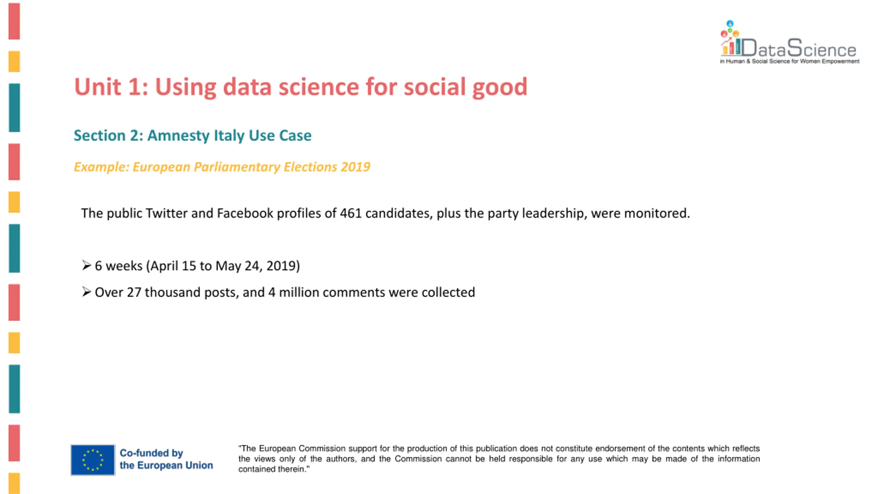
Task: Click the 'Unit 1: Using data science' title
Action: click(x=300, y=87)
